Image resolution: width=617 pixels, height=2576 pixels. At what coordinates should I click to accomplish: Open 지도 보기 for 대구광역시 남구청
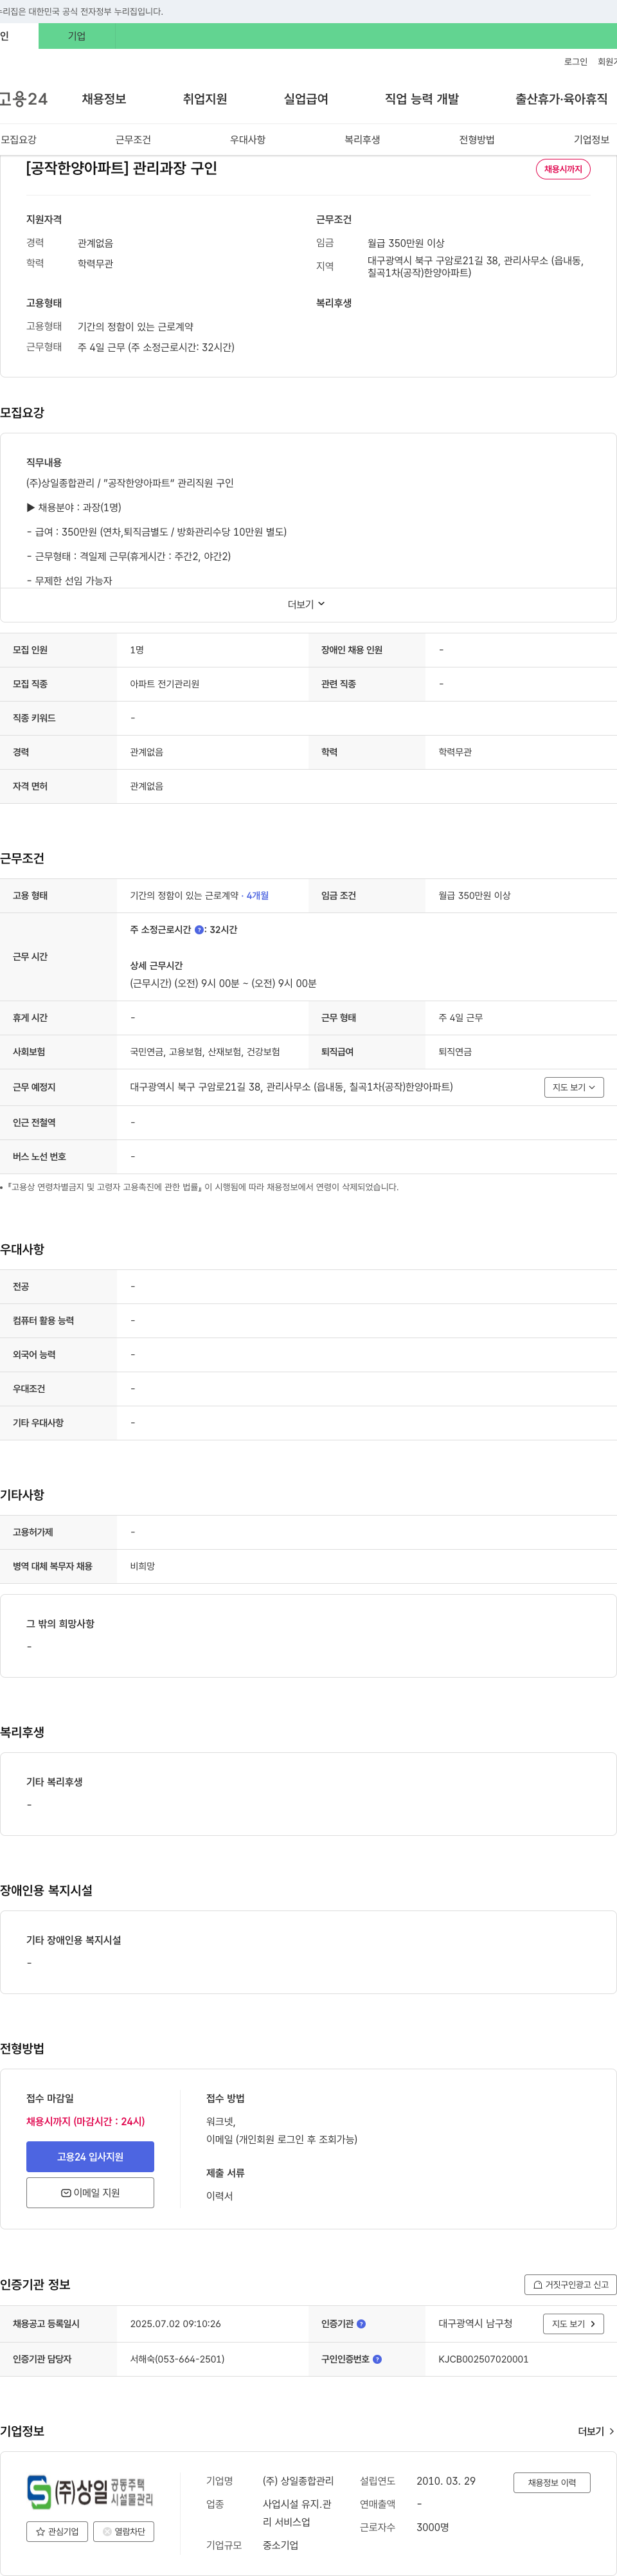pos(574,2323)
